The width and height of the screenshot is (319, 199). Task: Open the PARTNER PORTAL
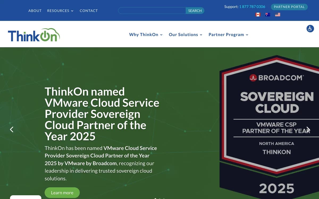[x=289, y=7]
